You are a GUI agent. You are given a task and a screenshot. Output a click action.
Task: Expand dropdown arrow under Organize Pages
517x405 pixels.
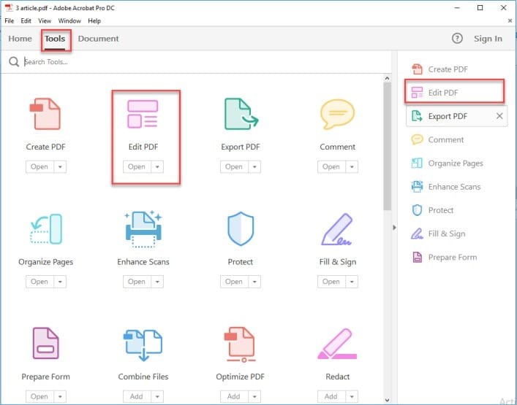60,282
